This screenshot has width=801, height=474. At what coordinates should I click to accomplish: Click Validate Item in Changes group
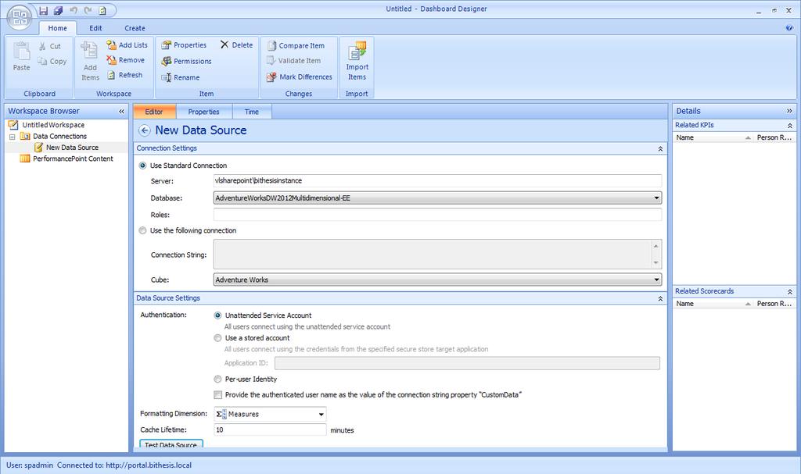click(294, 61)
